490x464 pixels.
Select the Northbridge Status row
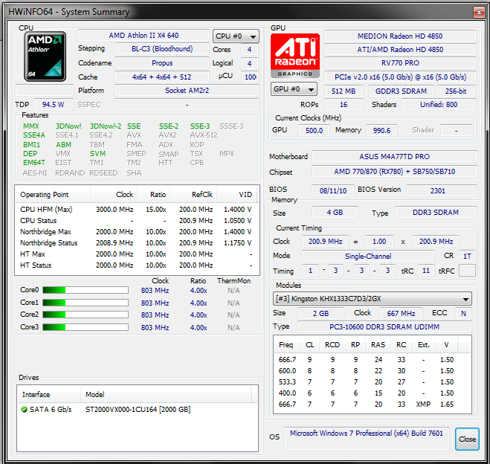pyautogui.click(x=137, y=242)
